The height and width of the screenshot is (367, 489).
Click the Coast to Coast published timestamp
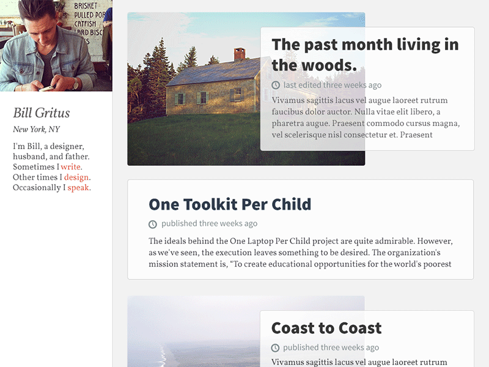coord(331,347)
